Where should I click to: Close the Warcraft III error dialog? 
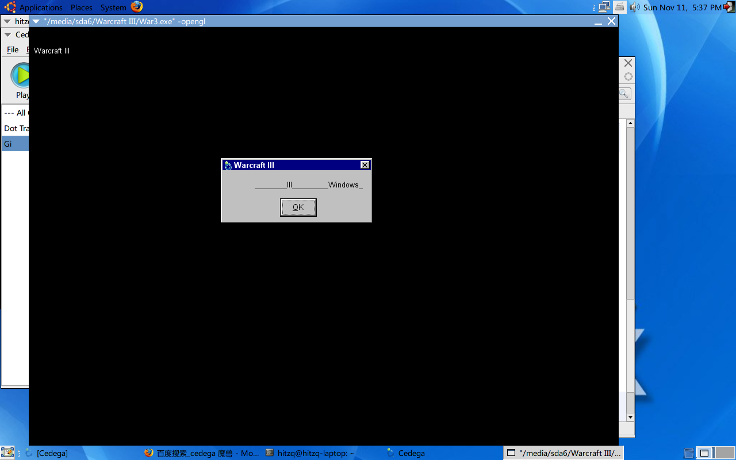tap(365, 165)
